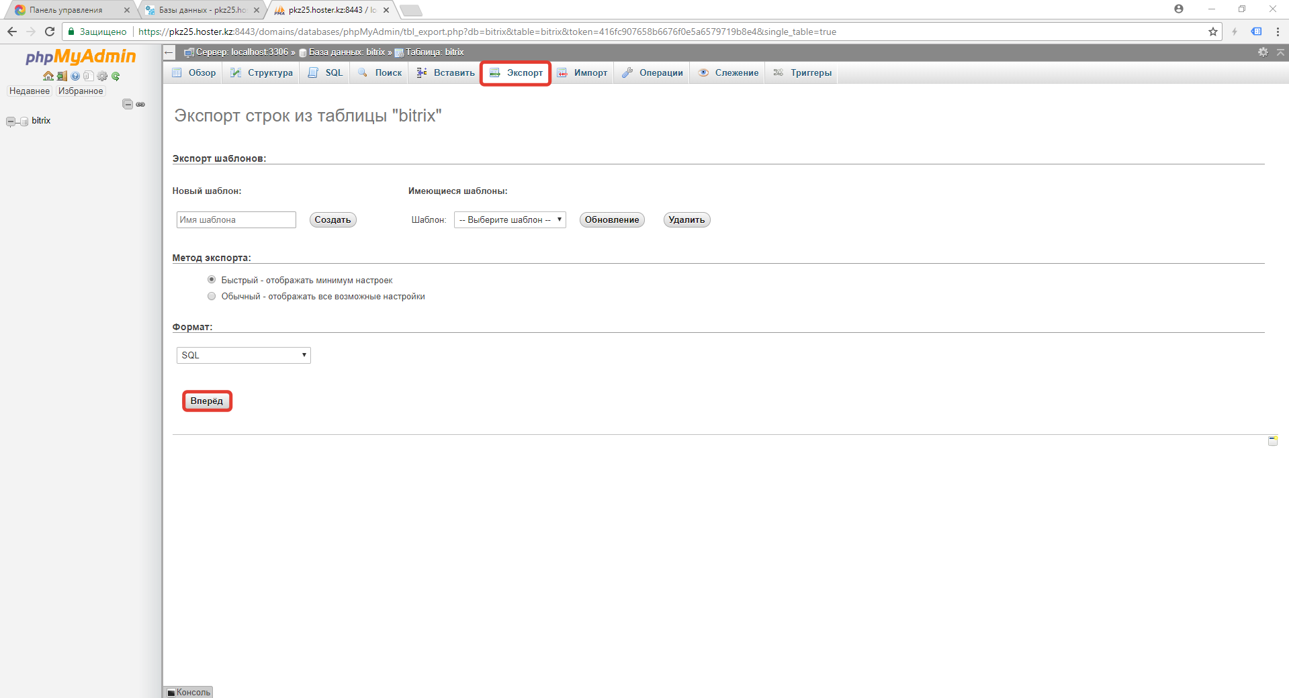Switch to the Базы данных browser tab
1289x698 pixels.
coord(202,10)
